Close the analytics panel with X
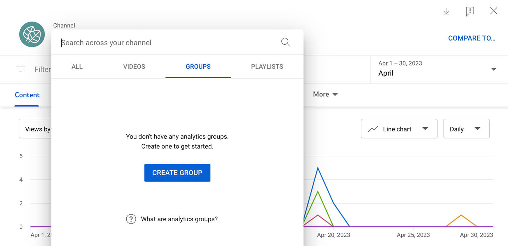Image resolution: width=508 pixels, height=246 pixels. (493, 11)
